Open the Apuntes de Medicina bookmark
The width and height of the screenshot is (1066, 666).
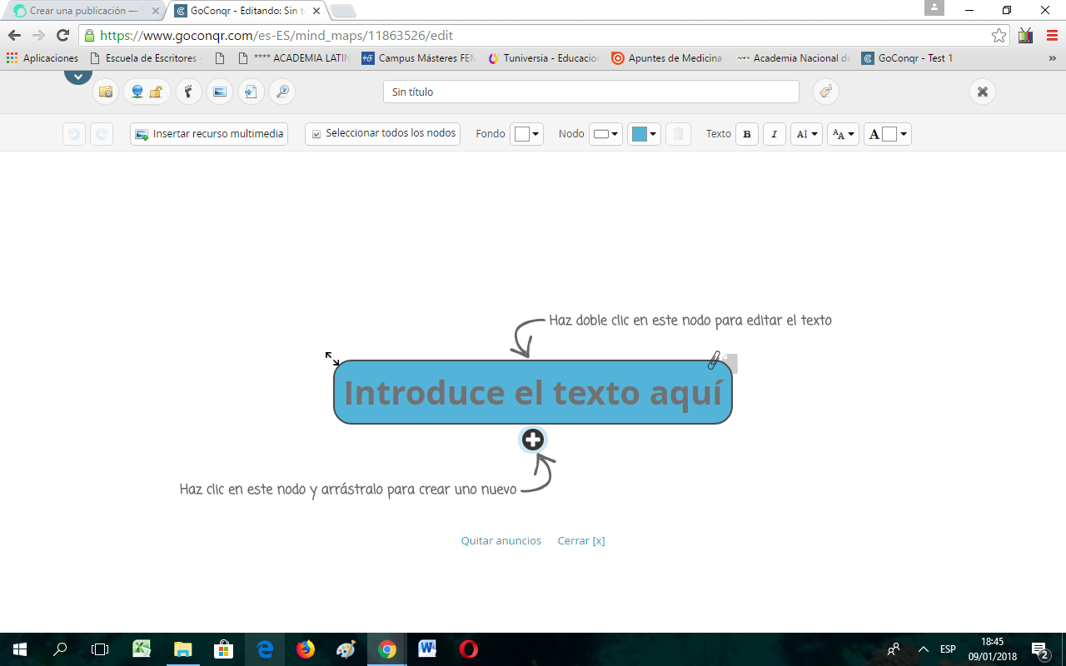[667, 58]
